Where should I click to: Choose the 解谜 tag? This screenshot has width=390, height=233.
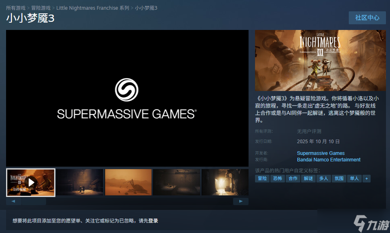tap(308, 178)
